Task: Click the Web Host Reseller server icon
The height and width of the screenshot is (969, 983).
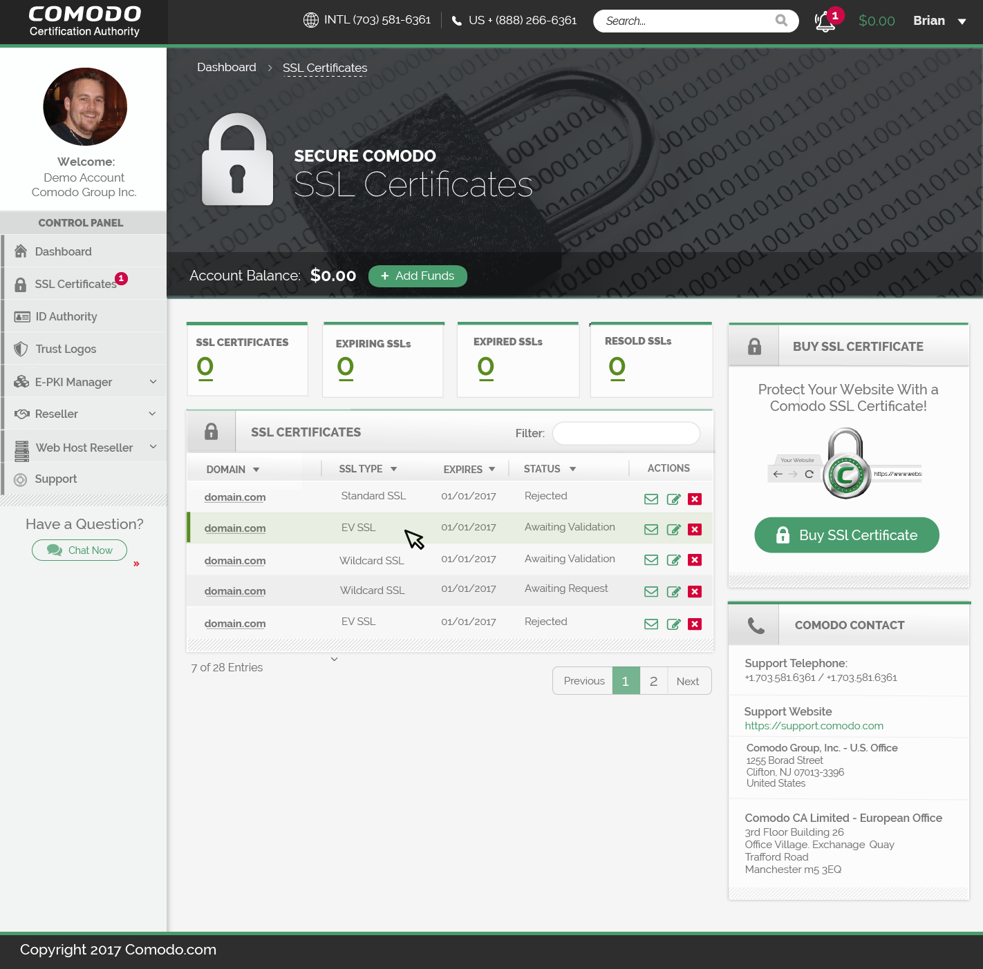Action: pos(22,451)
